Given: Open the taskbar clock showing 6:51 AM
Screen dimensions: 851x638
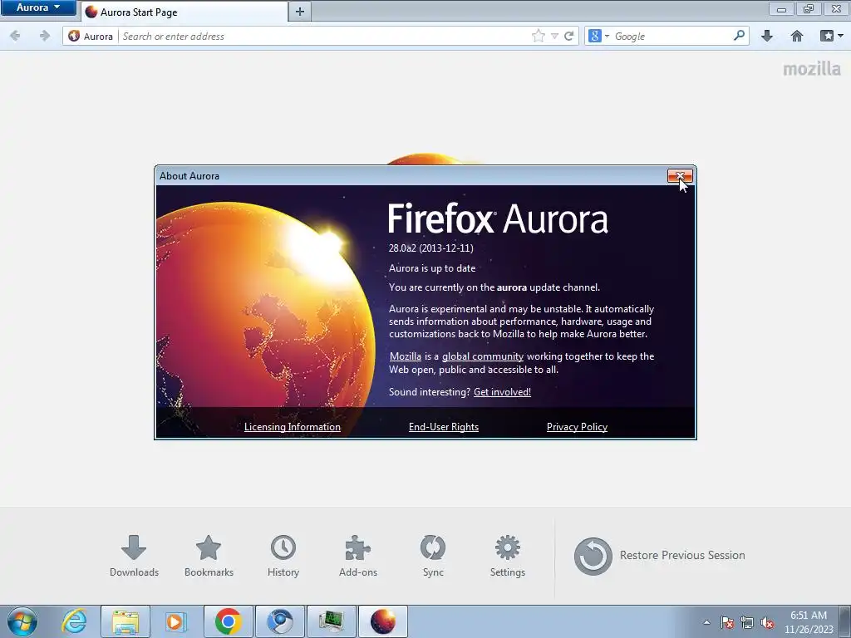Looking at the screenshot, I should click(x=809, y=622).
